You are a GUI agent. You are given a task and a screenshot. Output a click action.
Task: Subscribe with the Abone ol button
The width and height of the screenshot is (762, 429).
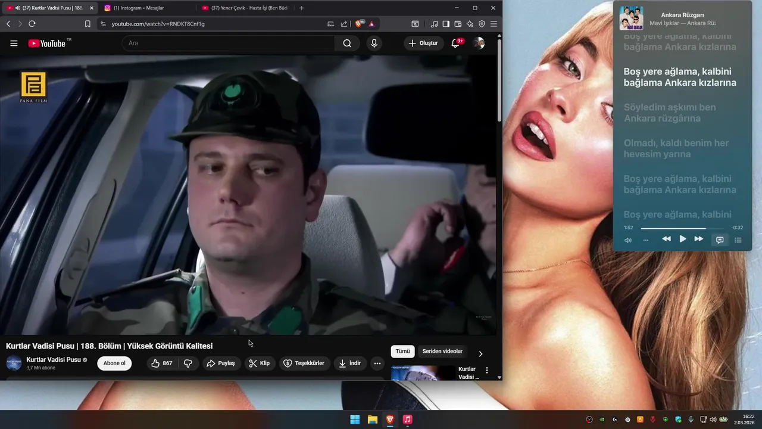[x=114, y=363]
